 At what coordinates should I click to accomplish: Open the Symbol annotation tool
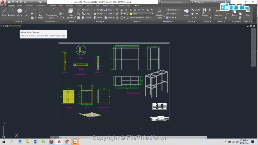pyautogui.click(x=171, y=14)
